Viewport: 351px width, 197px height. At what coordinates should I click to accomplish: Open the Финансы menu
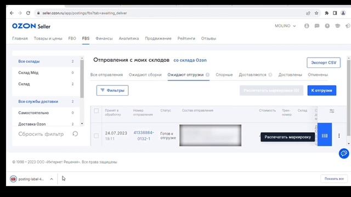104,38
